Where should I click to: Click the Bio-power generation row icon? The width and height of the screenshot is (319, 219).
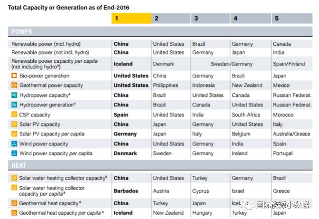pos(14,76)
